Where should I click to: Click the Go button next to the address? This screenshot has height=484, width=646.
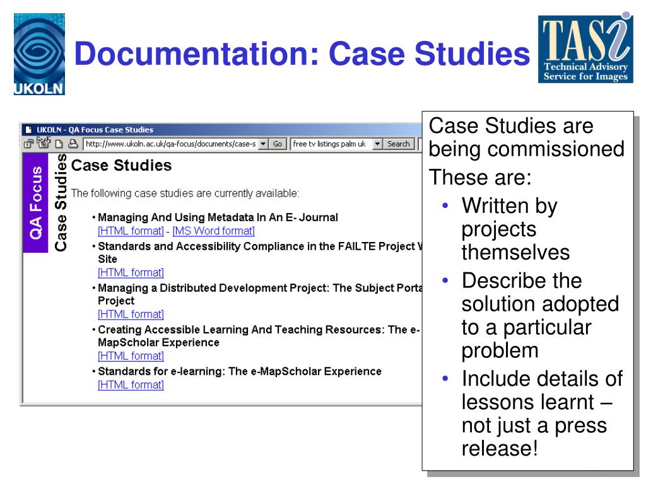click(x=278, y=144)
